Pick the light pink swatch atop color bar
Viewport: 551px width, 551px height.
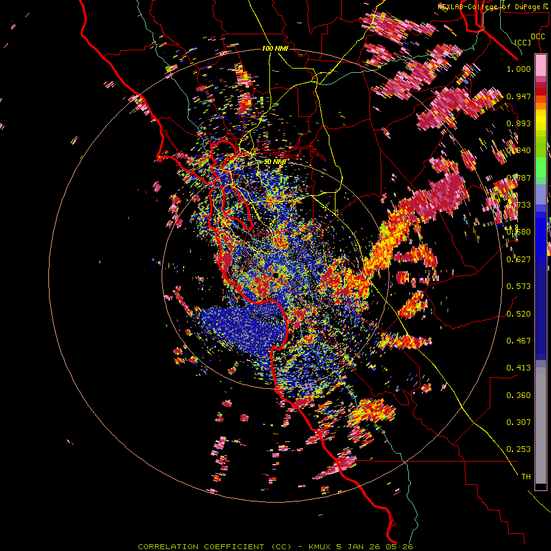coord(541,65)
